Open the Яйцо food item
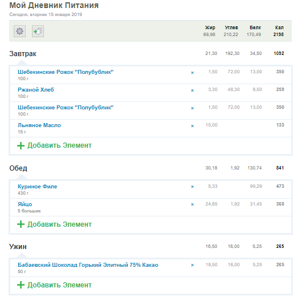 pos(25,204)
